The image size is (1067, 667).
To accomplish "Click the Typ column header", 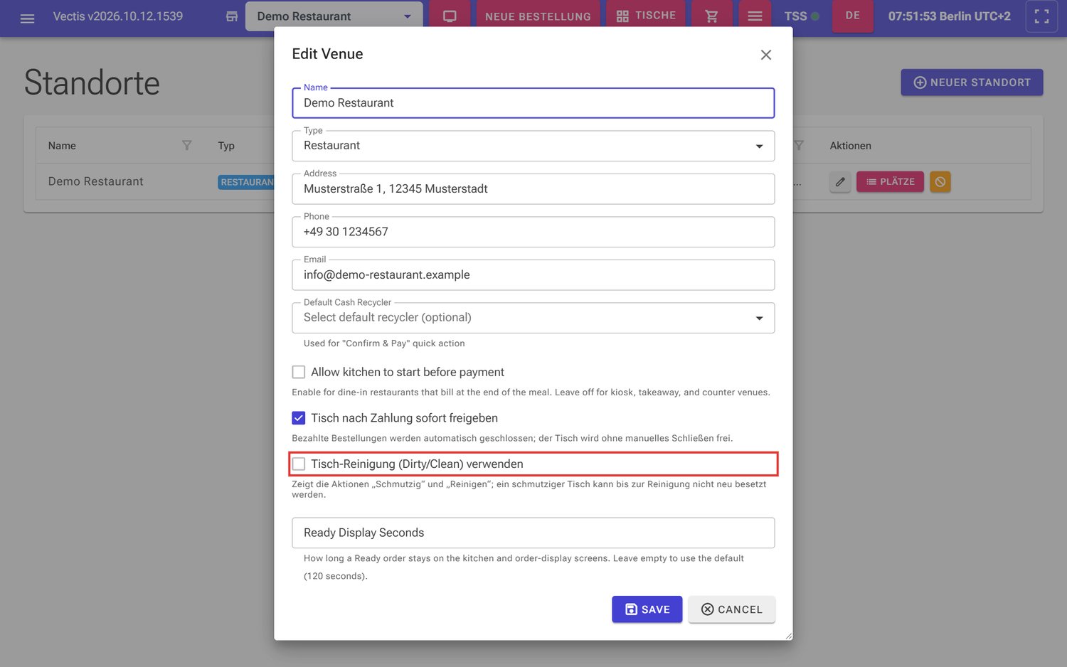I will tap(226, 146).
